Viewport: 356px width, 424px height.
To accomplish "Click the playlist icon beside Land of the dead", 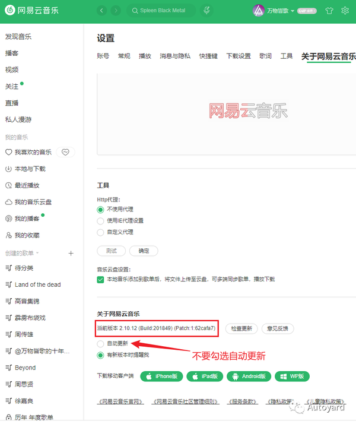I will tap(9, 284).
